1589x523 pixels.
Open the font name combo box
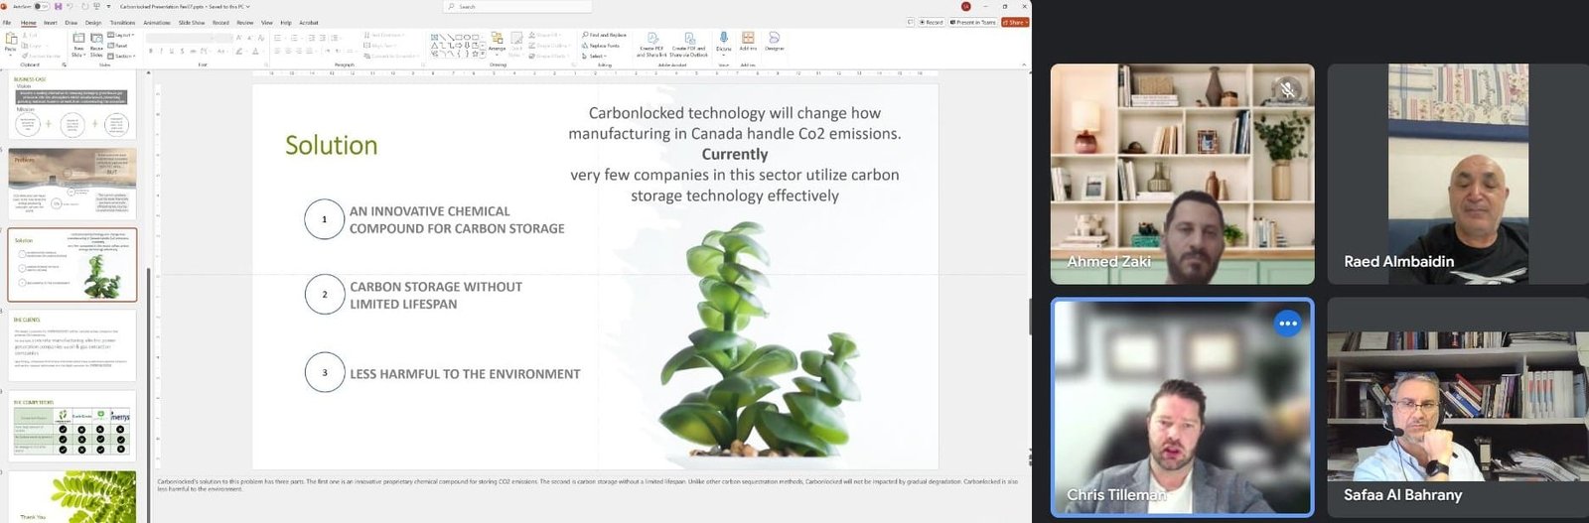pos(181,38)
